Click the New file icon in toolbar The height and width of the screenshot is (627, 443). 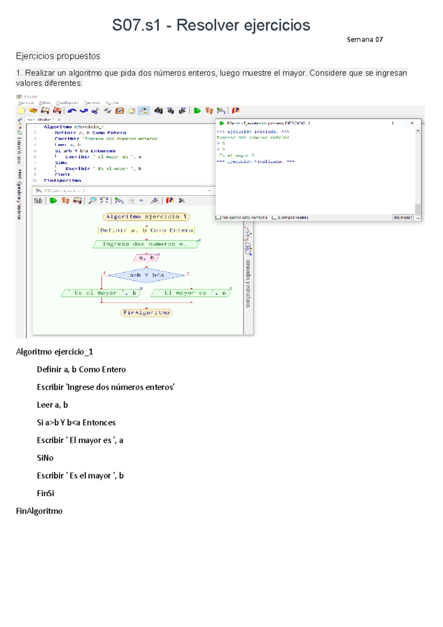coord(21,110)
